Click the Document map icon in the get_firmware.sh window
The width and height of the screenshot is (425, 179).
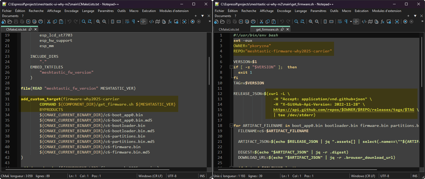click(x=370, y=22)
